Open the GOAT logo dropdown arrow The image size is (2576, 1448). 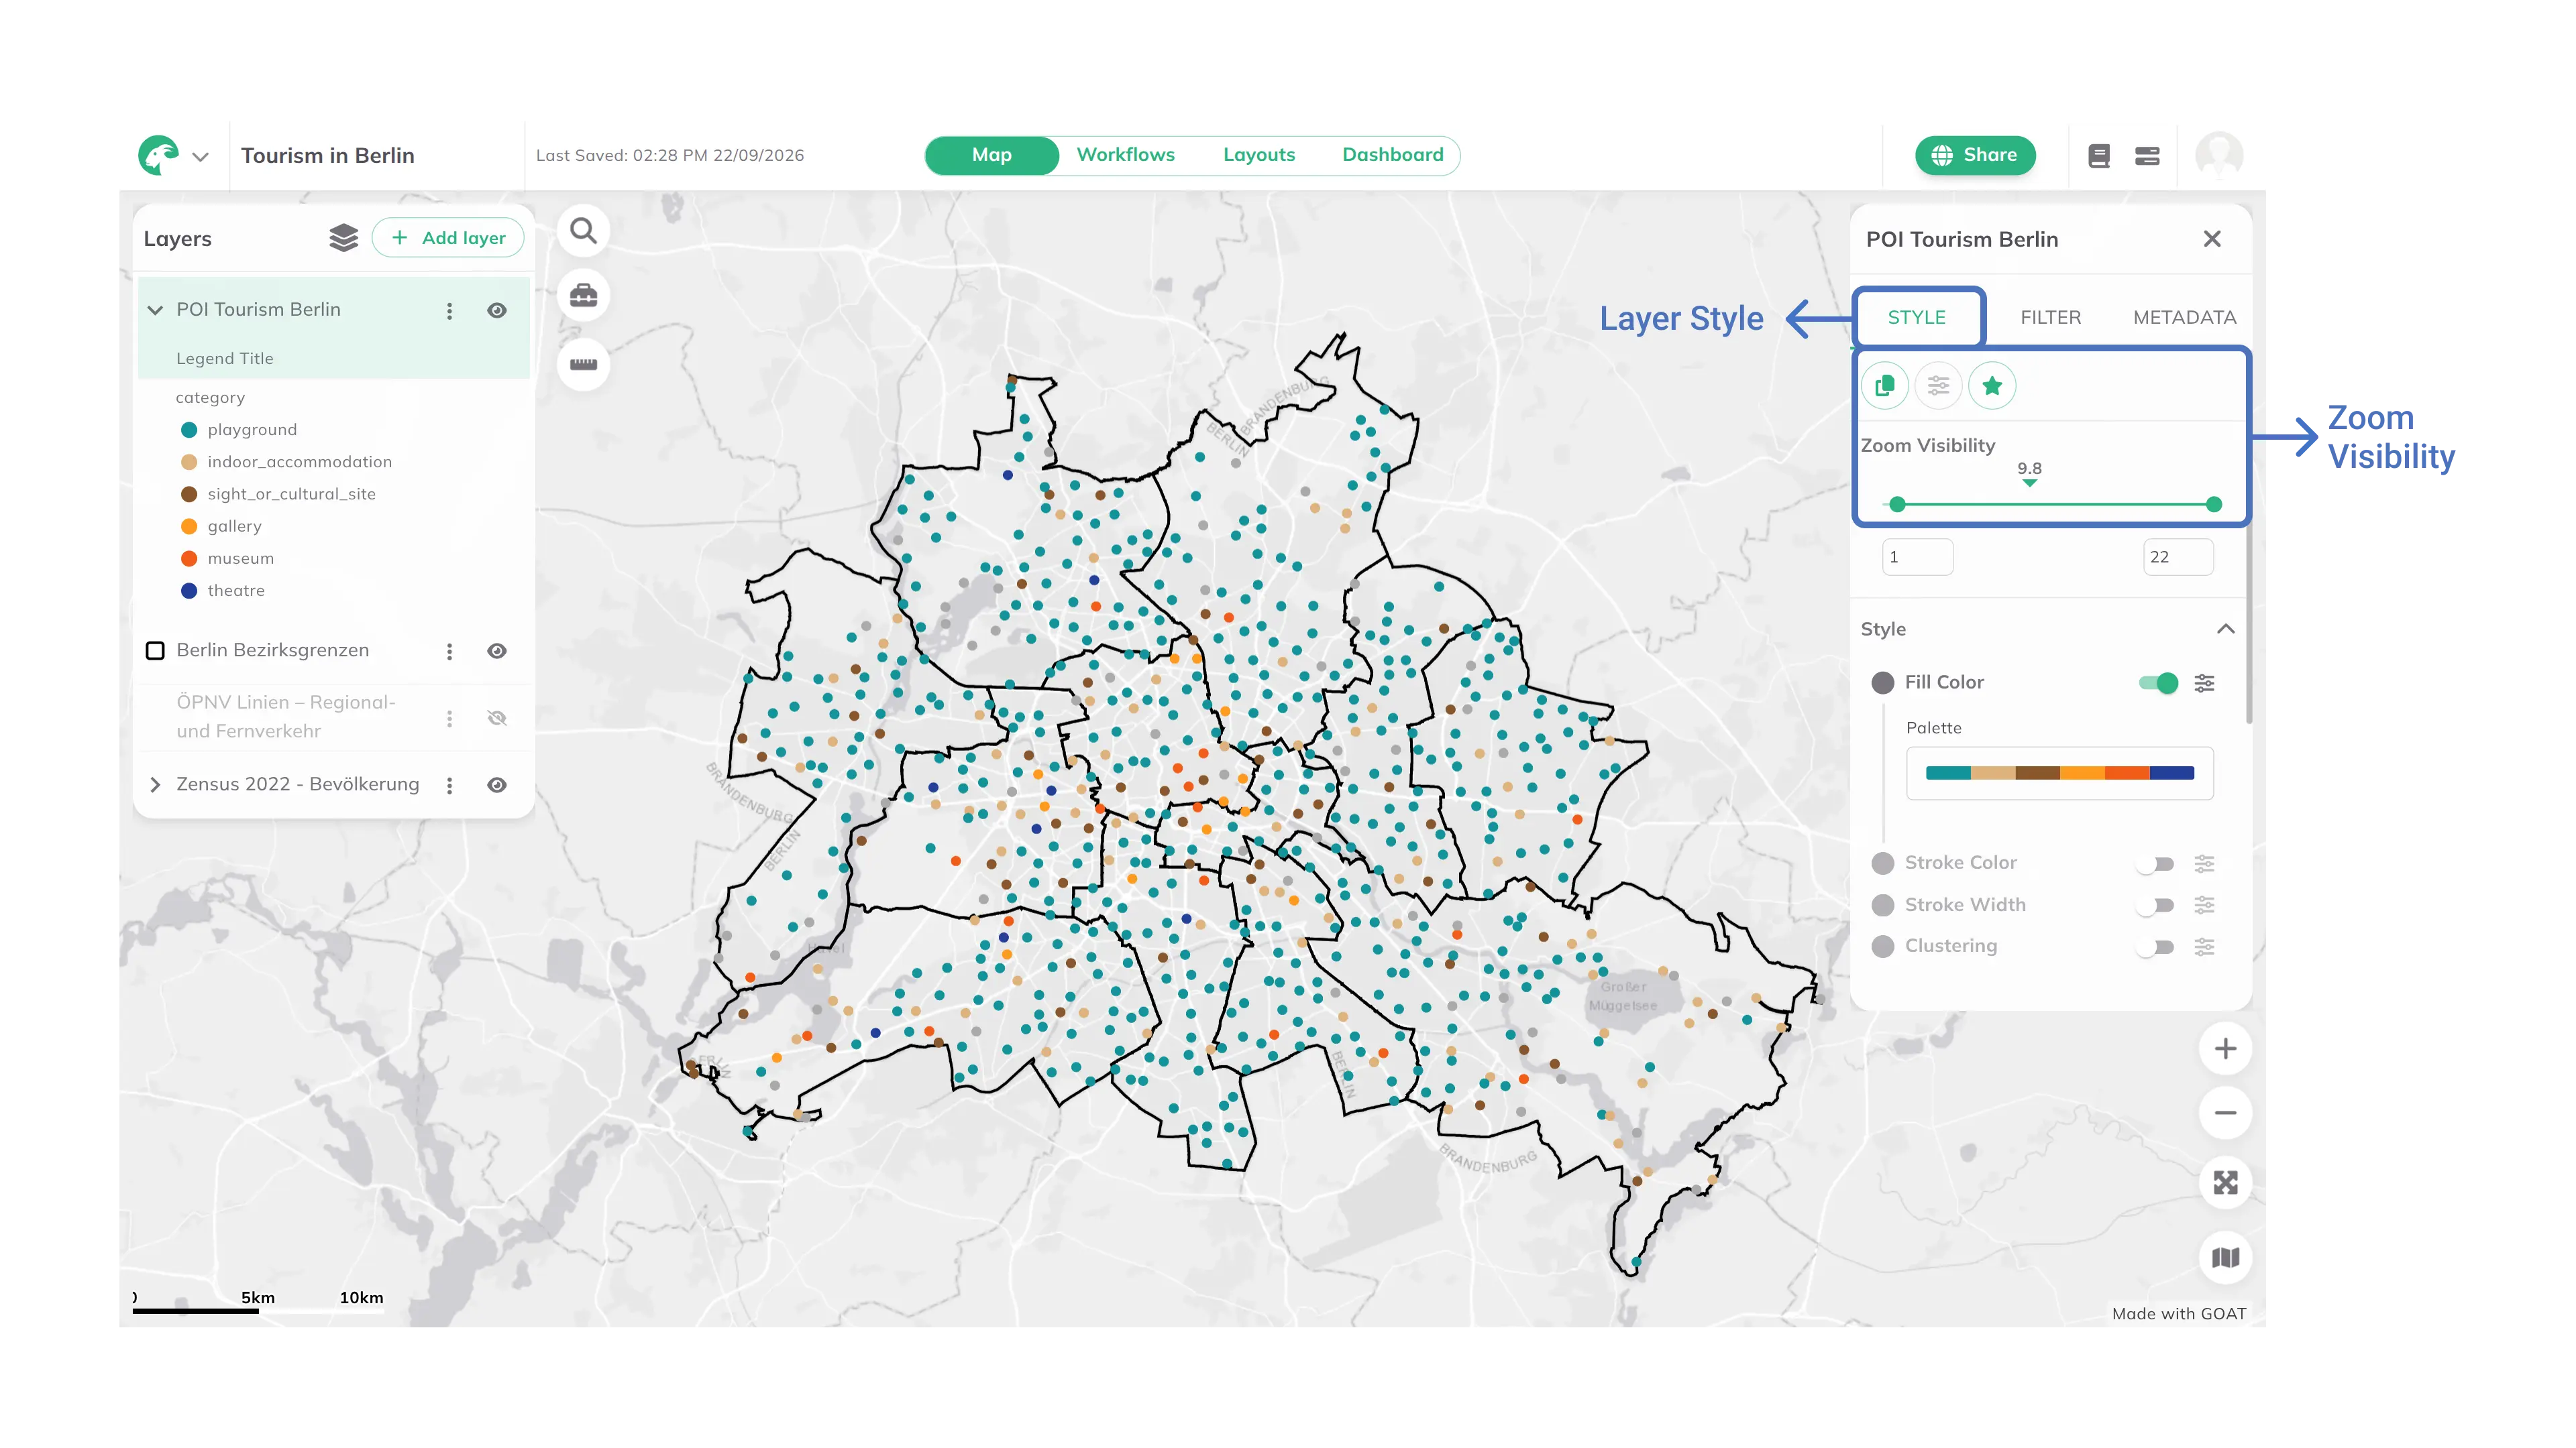(200, 157)
